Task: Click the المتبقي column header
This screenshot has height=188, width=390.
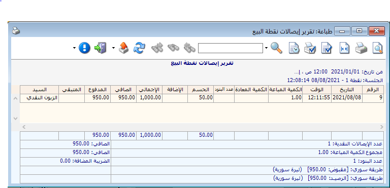Action: 72,90
